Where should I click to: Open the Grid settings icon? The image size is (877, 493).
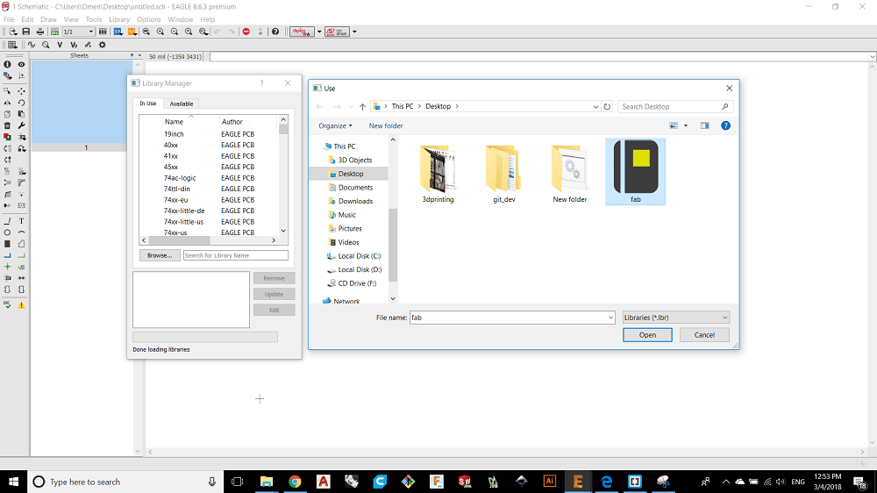11,45
